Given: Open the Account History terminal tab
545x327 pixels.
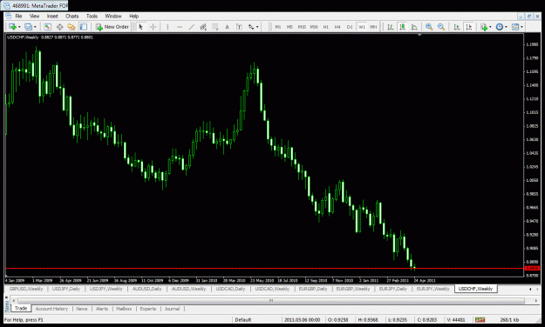Looking at the screenshot, I should 51,309.
